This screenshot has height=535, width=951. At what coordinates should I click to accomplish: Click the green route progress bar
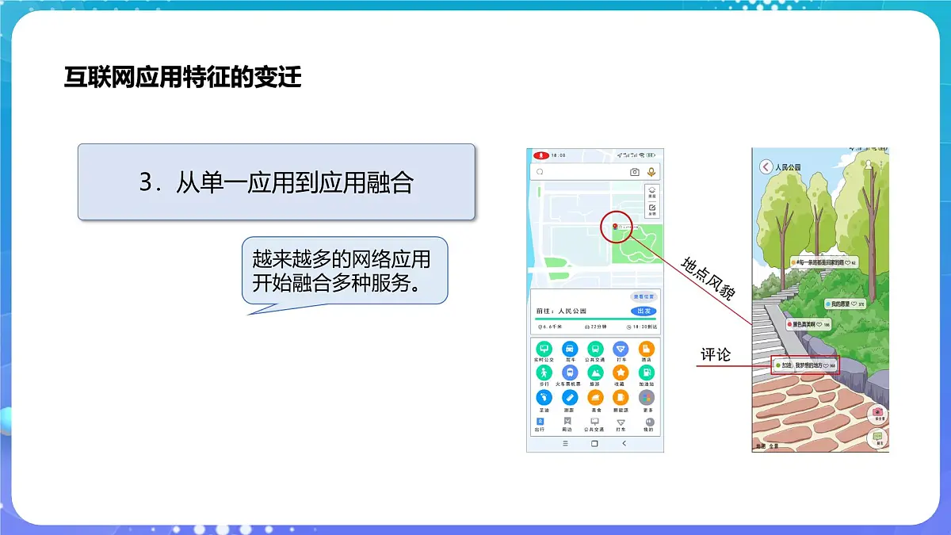(594, 319)
